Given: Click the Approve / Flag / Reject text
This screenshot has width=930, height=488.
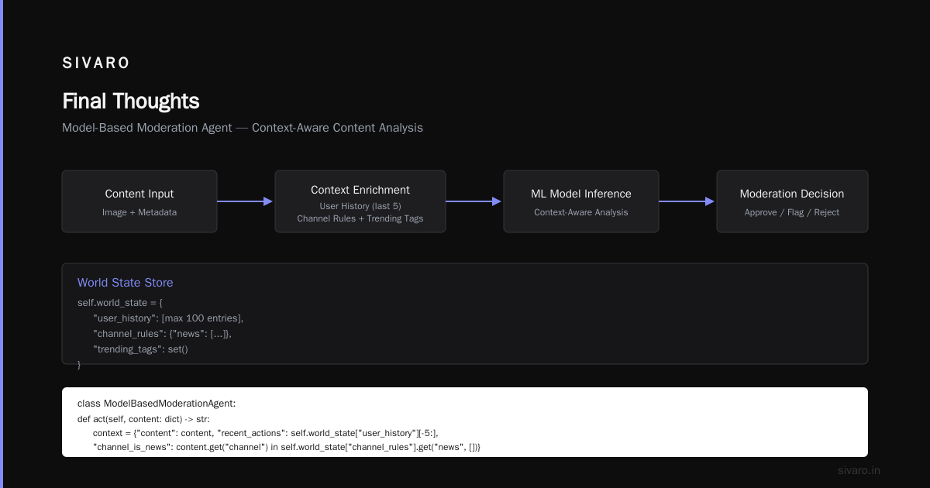Looking at the screenshot, I should click(792, 212).
